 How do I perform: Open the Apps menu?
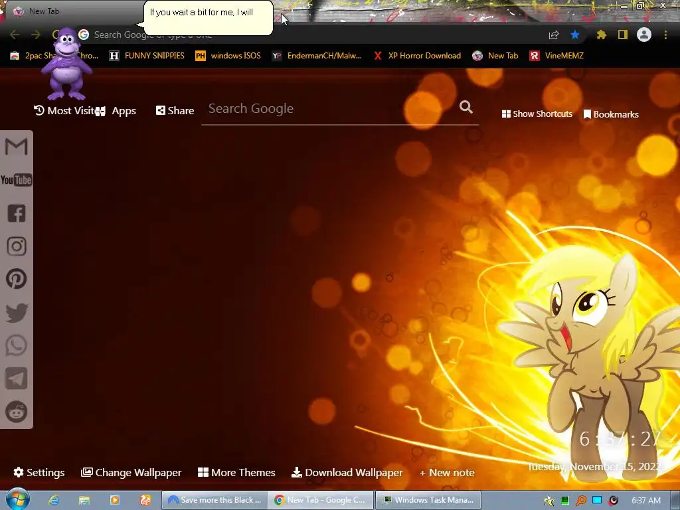tap(116, 111)
